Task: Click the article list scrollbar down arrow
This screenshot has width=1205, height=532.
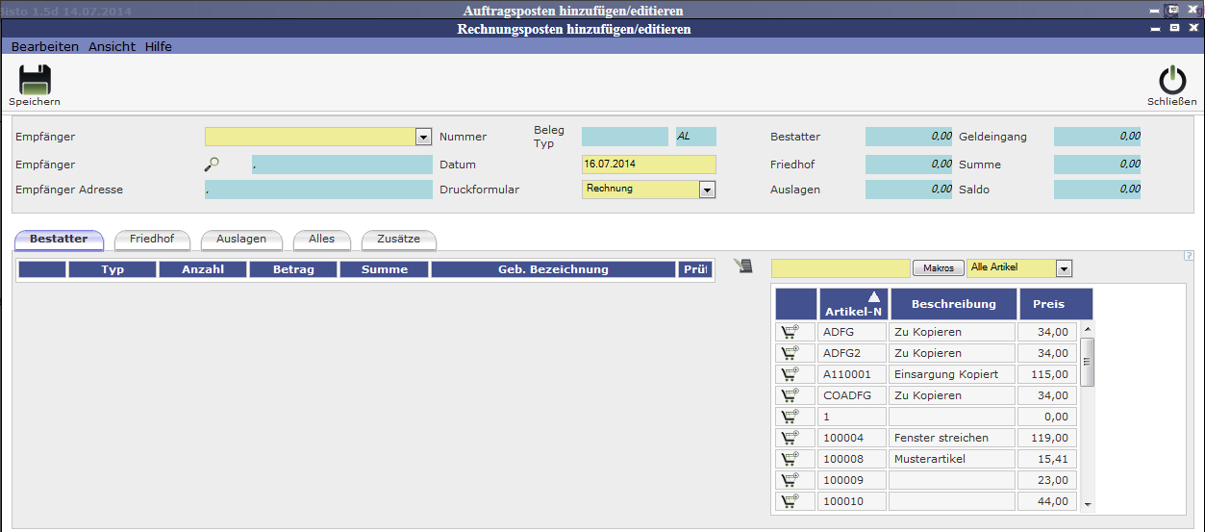Action: [x=1088, y=503]
